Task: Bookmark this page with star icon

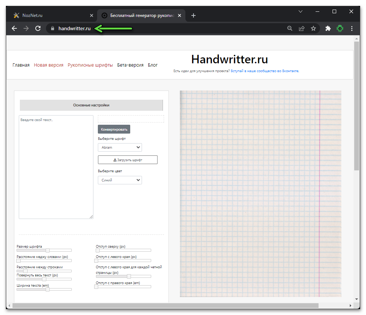Action: tap(313, 28)
